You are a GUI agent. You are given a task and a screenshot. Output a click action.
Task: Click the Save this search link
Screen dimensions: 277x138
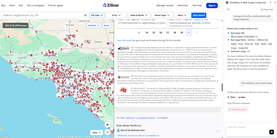tap(125, 40)
